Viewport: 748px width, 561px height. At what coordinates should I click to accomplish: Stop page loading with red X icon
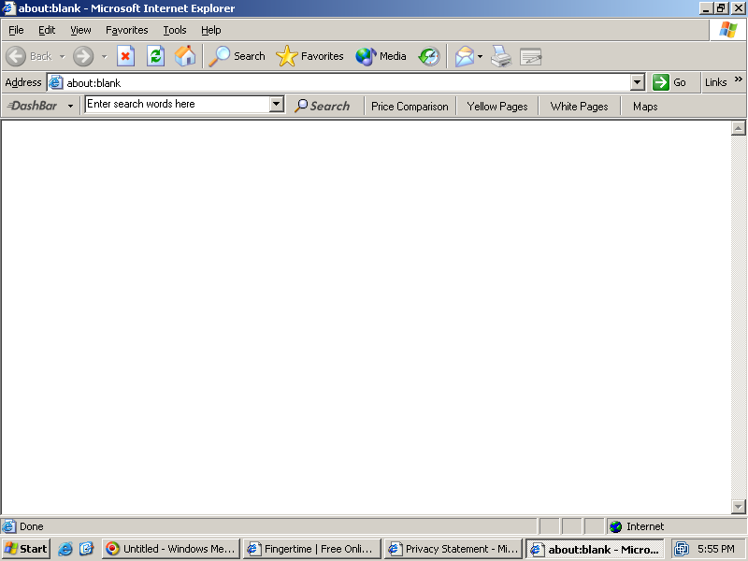click(126, 56)
